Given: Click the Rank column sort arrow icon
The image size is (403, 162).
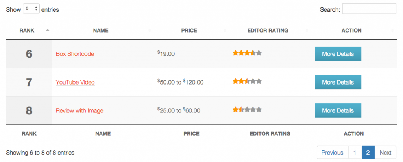Looking at the screenshot, I should click(x=48, y=31).
